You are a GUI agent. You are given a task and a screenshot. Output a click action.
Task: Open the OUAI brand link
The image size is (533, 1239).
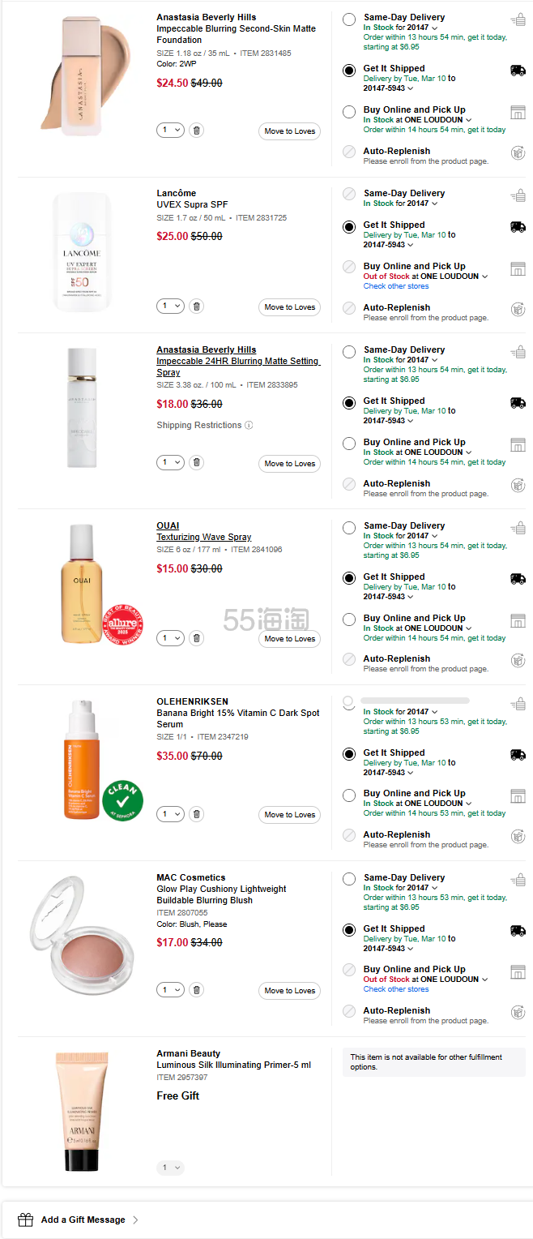point(168,525)
